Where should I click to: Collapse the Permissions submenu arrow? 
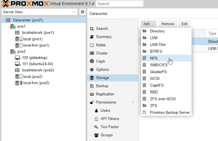point(133,102)
